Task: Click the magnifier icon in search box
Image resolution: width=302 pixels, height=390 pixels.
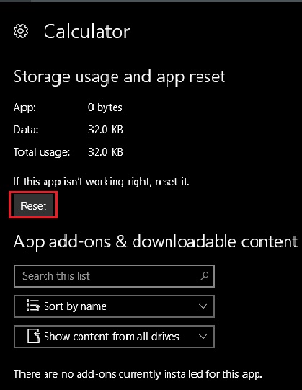Action: [204, 276]
